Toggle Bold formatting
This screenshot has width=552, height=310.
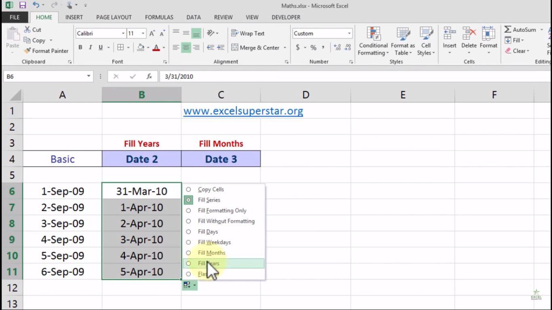pyautogui.click(x=80, y=47)
